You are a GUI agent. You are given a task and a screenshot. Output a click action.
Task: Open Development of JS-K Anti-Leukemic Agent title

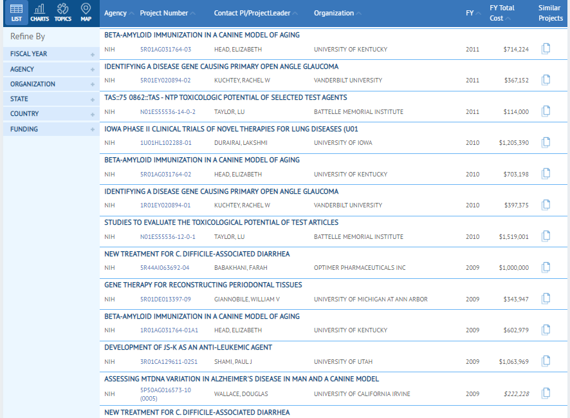[x=188, y=347]
